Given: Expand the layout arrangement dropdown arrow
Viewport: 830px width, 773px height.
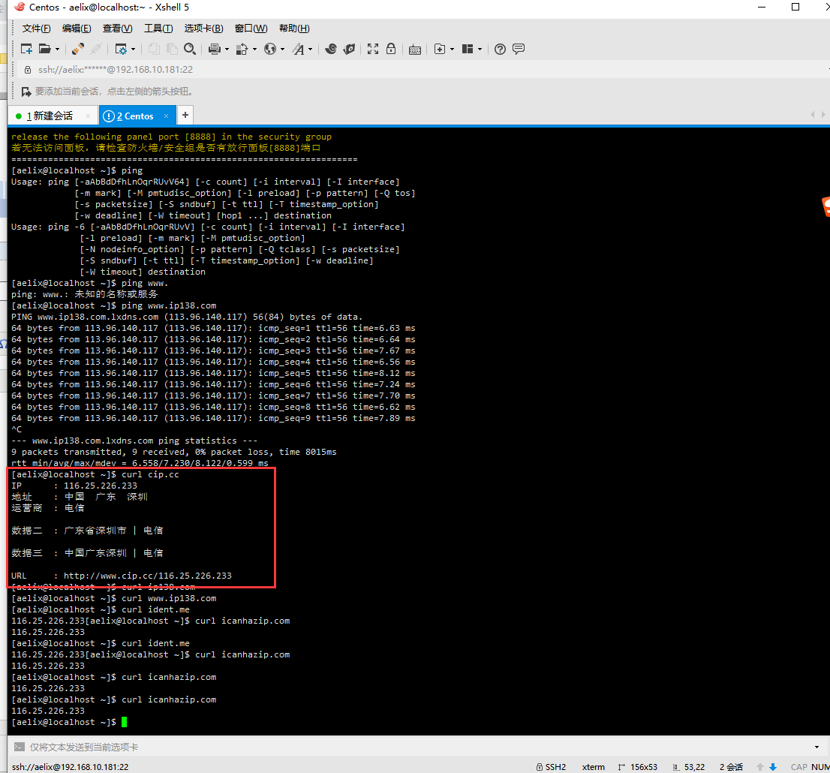Looking at the screenshot, I should (480, 50).
